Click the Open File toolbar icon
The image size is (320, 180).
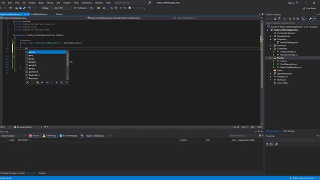coord(16,8)
